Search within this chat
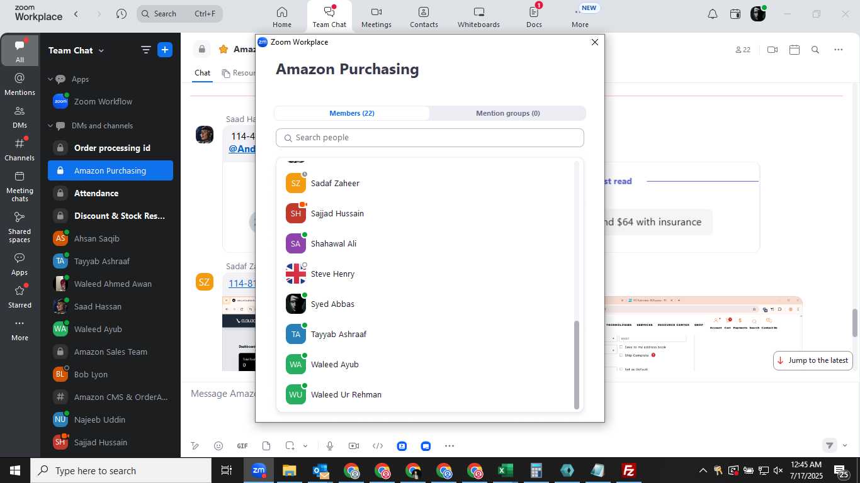This screenshot has height=483, width=860. click(x=815, y=50)
